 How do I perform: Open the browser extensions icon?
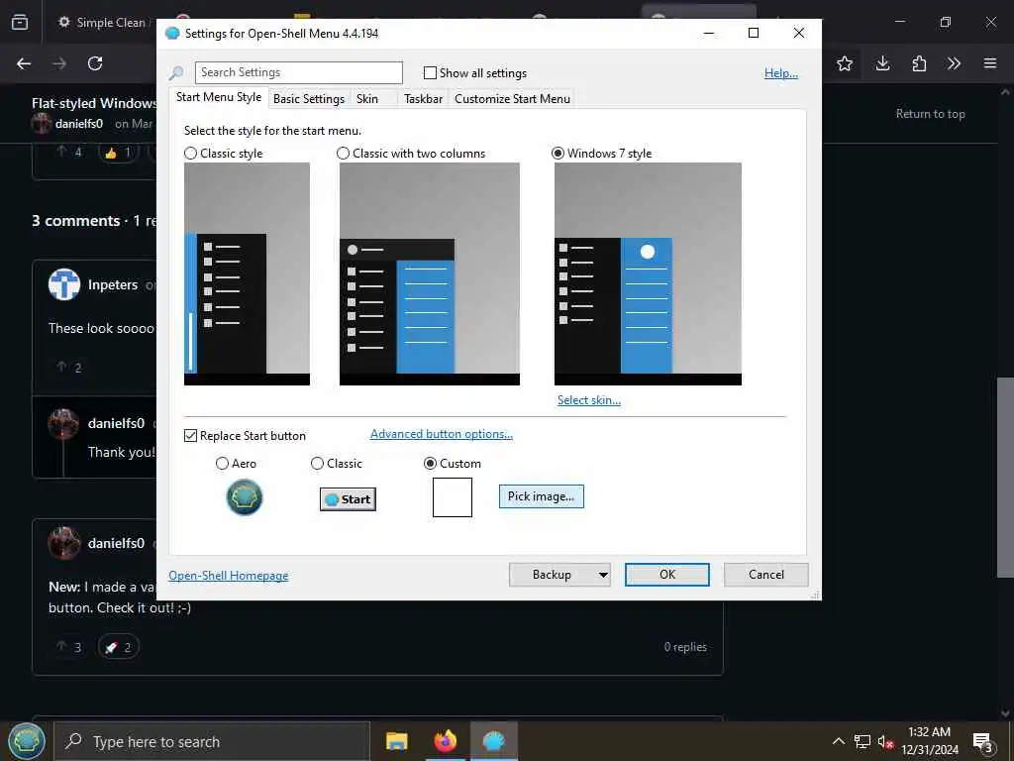(919, 63)
